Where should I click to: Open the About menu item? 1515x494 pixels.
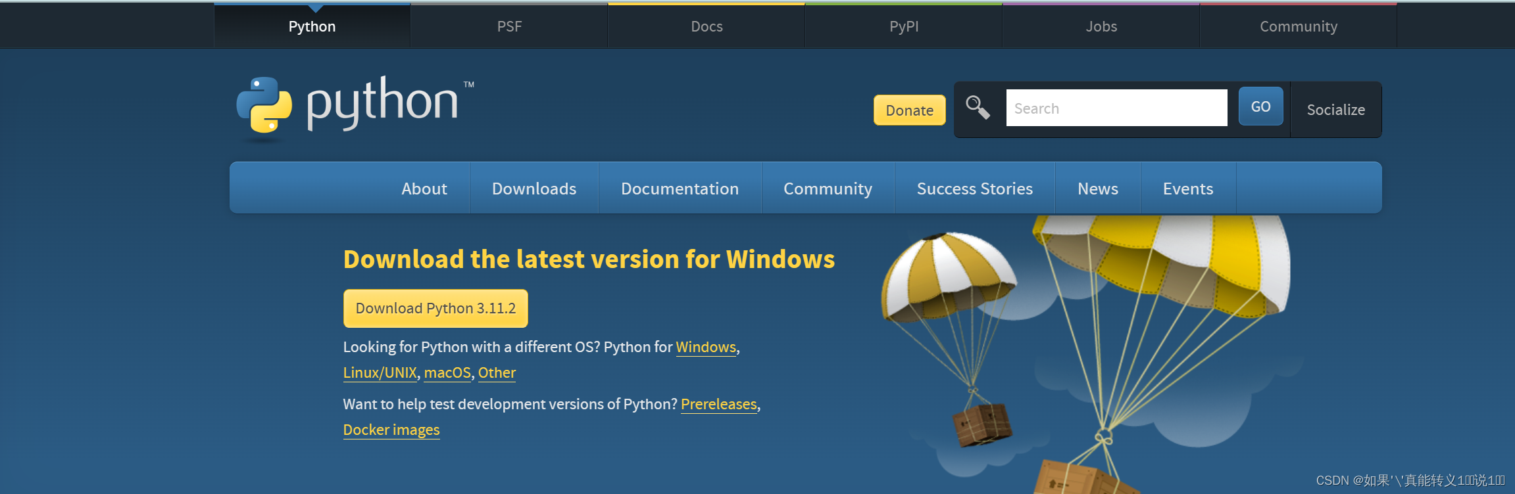(424, 189)
